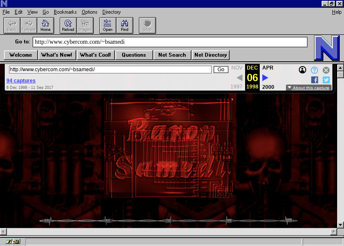Click the Wayback Machine user account icon
This screenshot has height=246, width=344.
point(302,70)
